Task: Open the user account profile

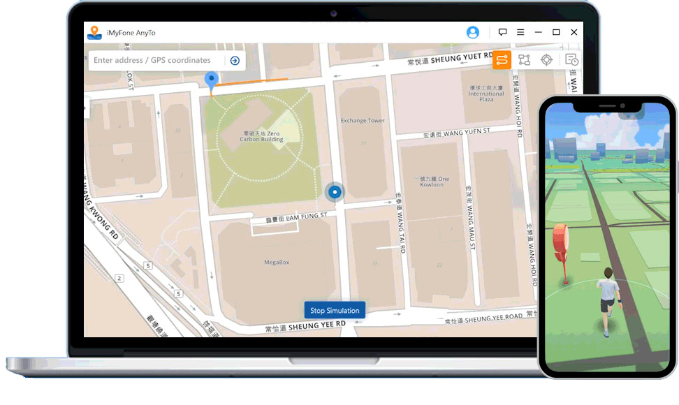Action: (x=473, y=32)
